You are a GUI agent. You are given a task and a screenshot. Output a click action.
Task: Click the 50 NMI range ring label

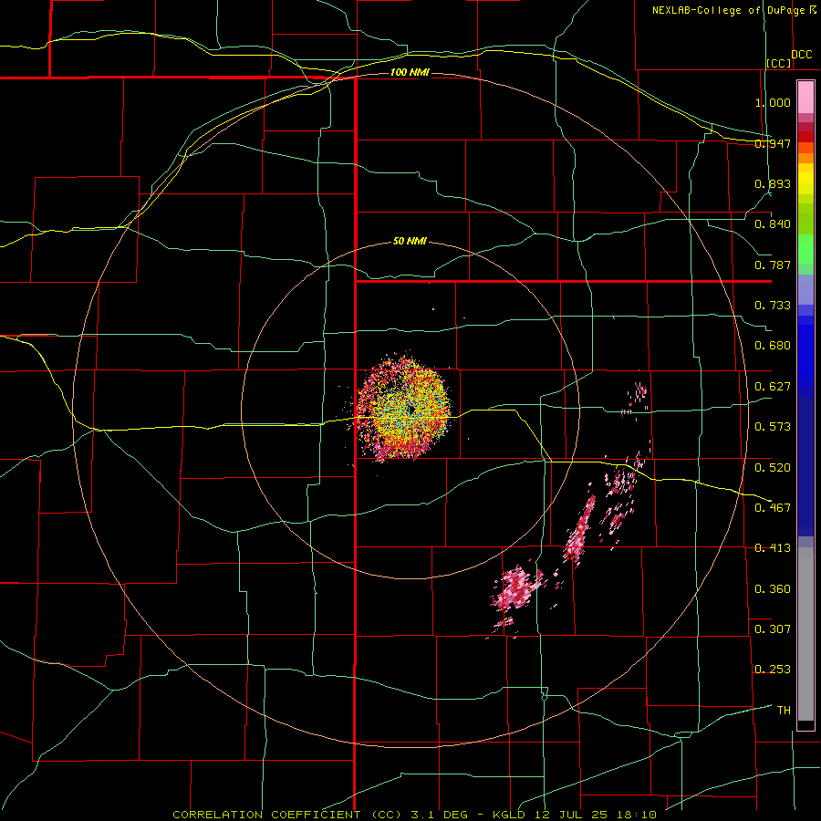(410, 242)
